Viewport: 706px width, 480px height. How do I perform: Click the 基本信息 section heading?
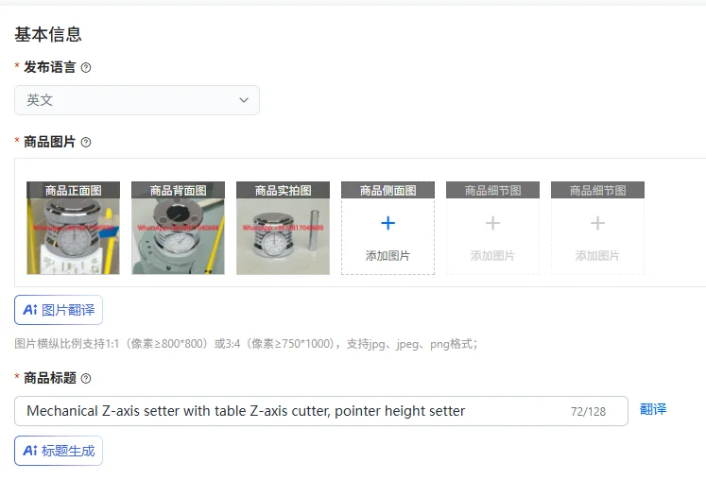[47, 34]
